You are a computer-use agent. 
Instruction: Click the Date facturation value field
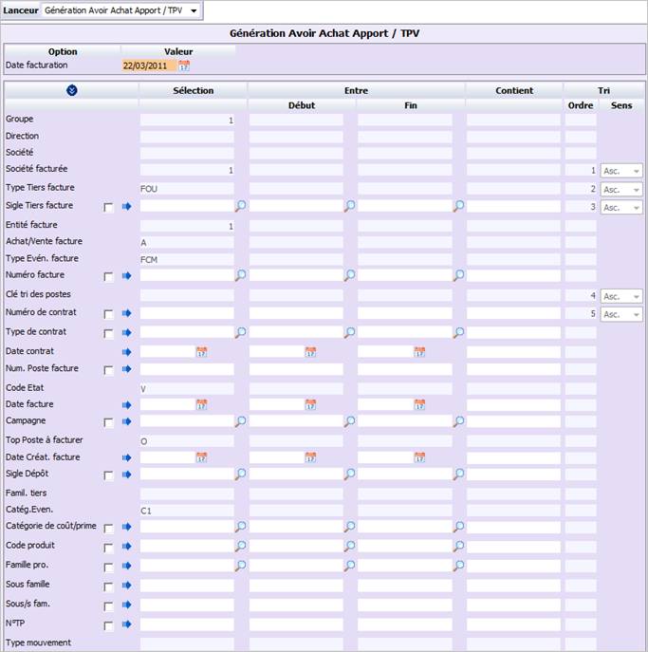149,65
